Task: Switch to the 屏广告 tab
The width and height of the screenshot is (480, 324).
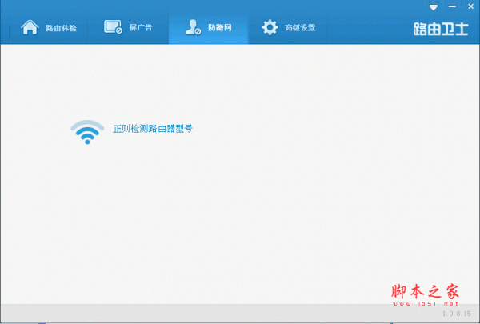Action: pos(128,28)
